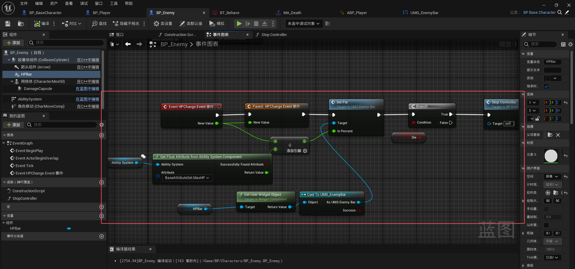Open Space (空间) dropdown set to 屏幕
The height and width of the screenshot is (269, 575).
click(x=552, y=177)
